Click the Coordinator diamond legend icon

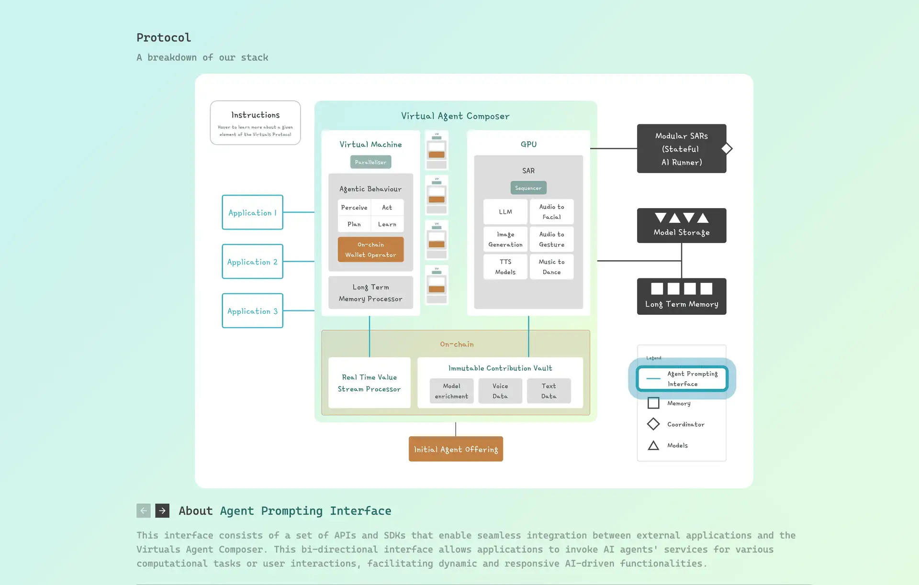coord(653,424)
